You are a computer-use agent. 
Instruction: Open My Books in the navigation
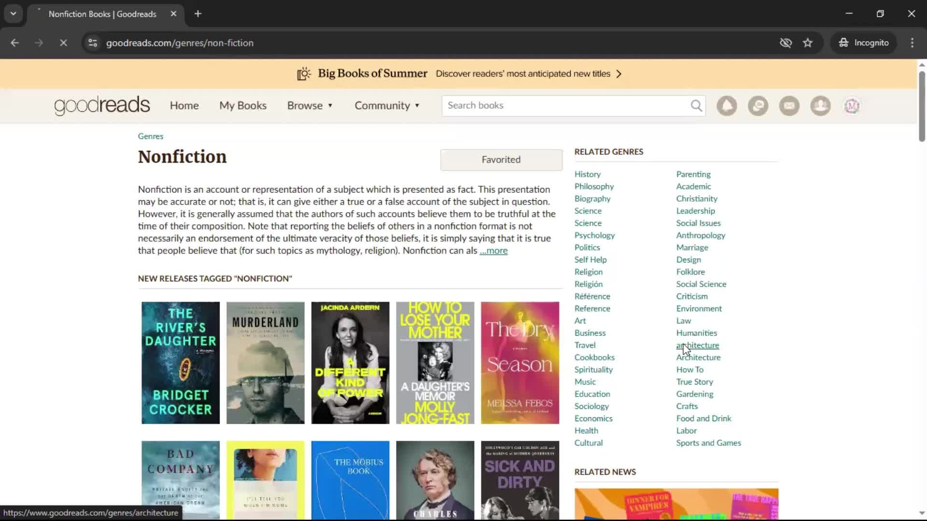(x=243, y=106)
